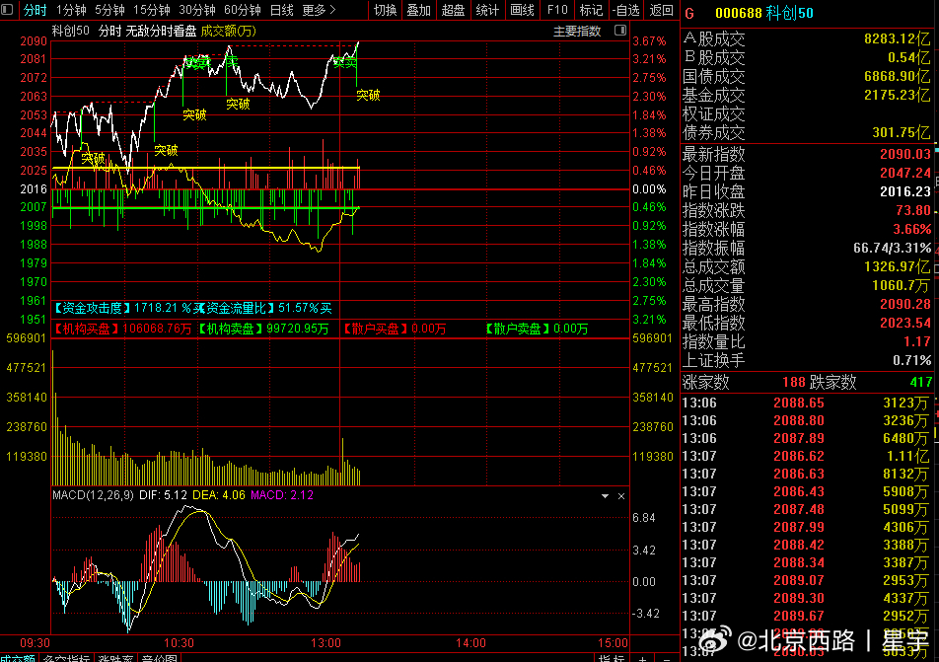Viewport: 939px width, 662px height.
Task: Click the layout icon beside 主要指数
Action: coord(620,30)
